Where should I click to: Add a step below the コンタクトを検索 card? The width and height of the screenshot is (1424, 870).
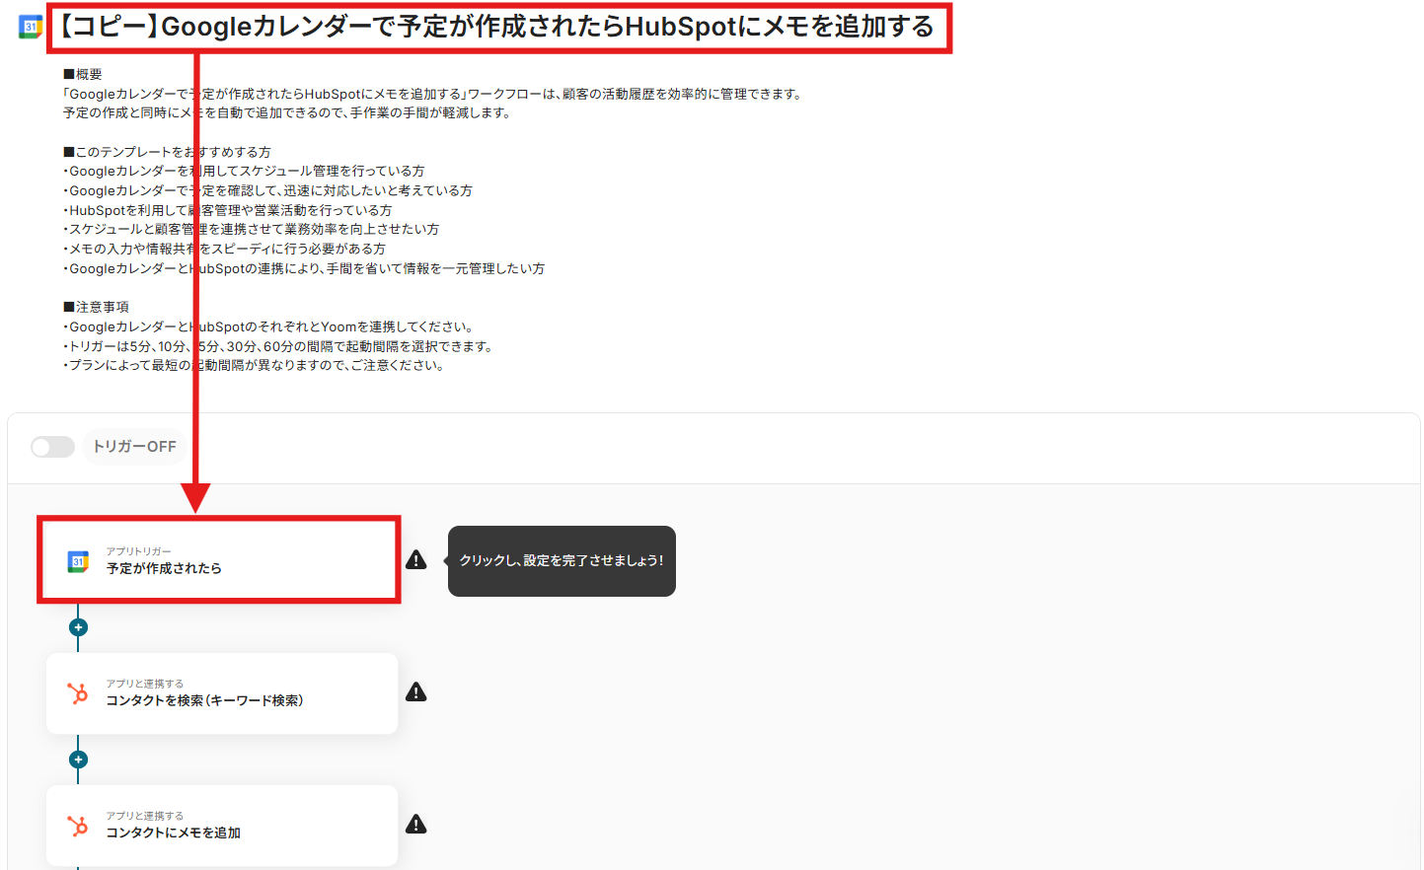click(x=79, y=760)
